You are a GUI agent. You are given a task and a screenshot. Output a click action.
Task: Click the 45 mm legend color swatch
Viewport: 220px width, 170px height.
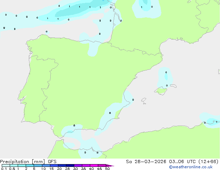coord(102,165)
